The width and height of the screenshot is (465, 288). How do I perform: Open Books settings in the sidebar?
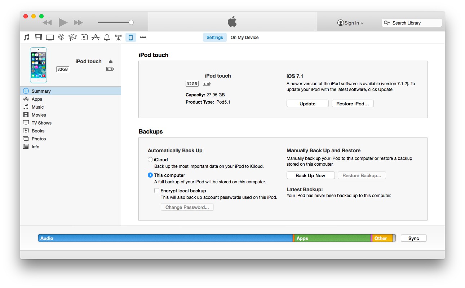71,131
